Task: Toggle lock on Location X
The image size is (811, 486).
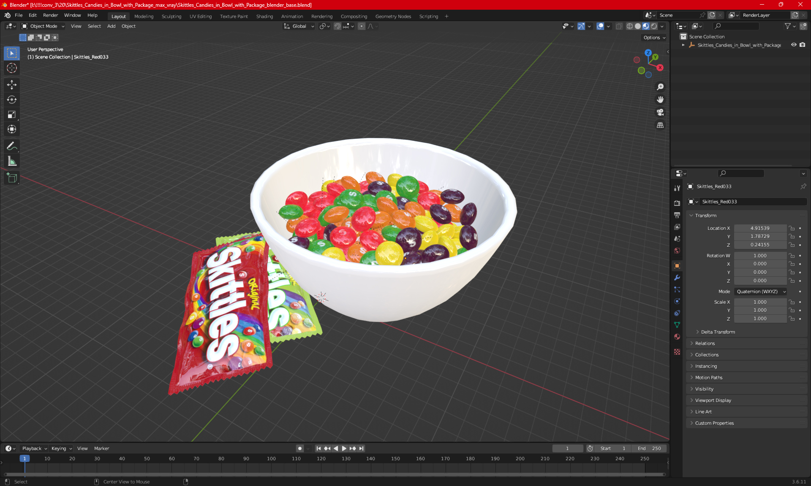Action: tap(792, 228)
